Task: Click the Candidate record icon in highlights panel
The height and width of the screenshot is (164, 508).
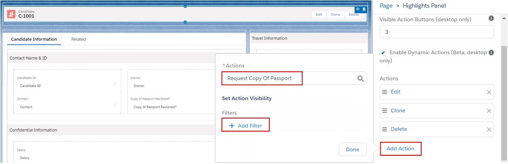Action: (12, 14)
